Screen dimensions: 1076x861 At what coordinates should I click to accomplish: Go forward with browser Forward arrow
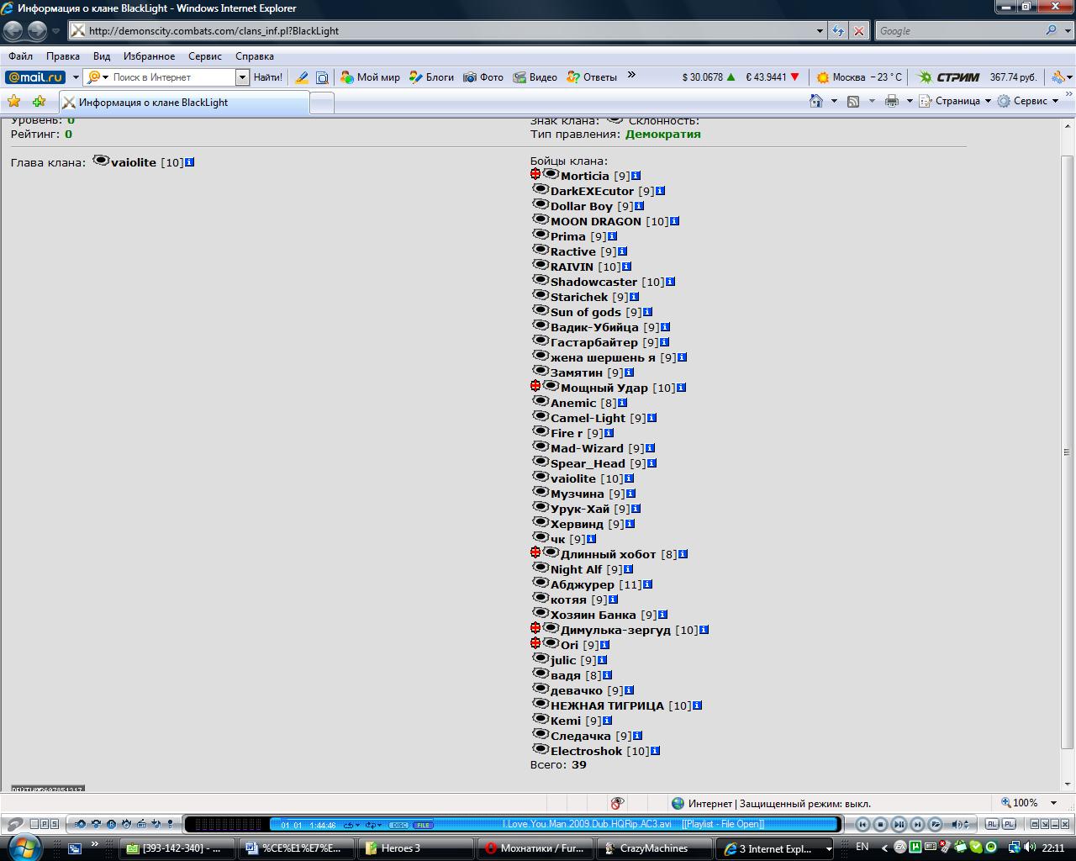[37, 31]
